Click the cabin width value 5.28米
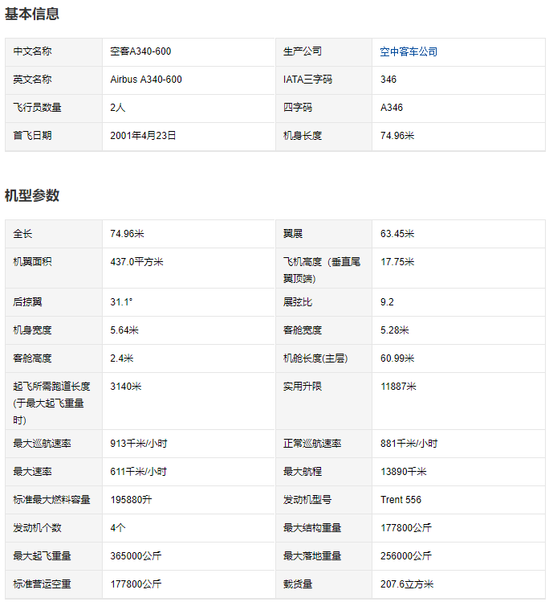Image resolution: width=549 pixels, height=602 pixels. tap(395, 330)
